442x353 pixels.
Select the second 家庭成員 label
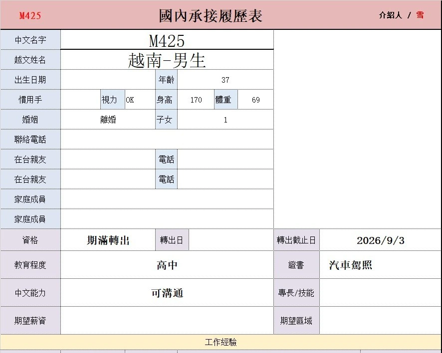coord(30,219)
